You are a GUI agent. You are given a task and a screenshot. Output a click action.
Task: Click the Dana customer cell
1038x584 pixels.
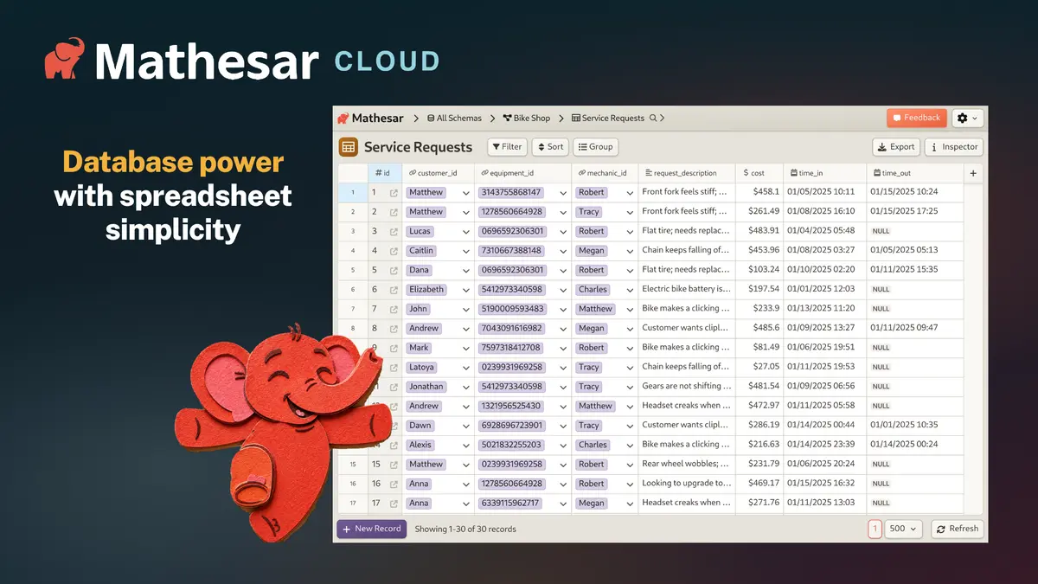click(x=438, y=270)
